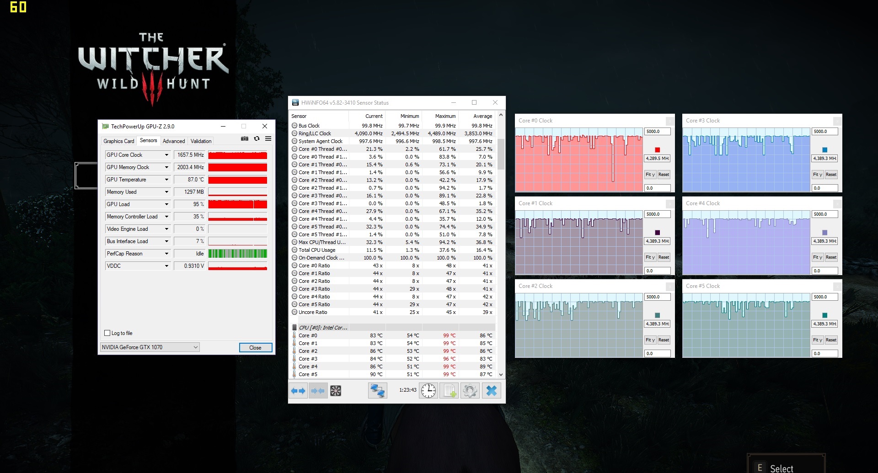Screen dimensions: 878x473
Task: Take a GPU-Z screenshot with camera icon
Action: pos(245,138)
